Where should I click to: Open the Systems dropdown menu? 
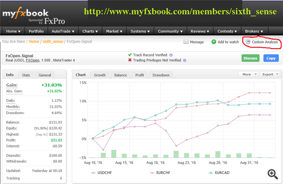pos(140,31)
